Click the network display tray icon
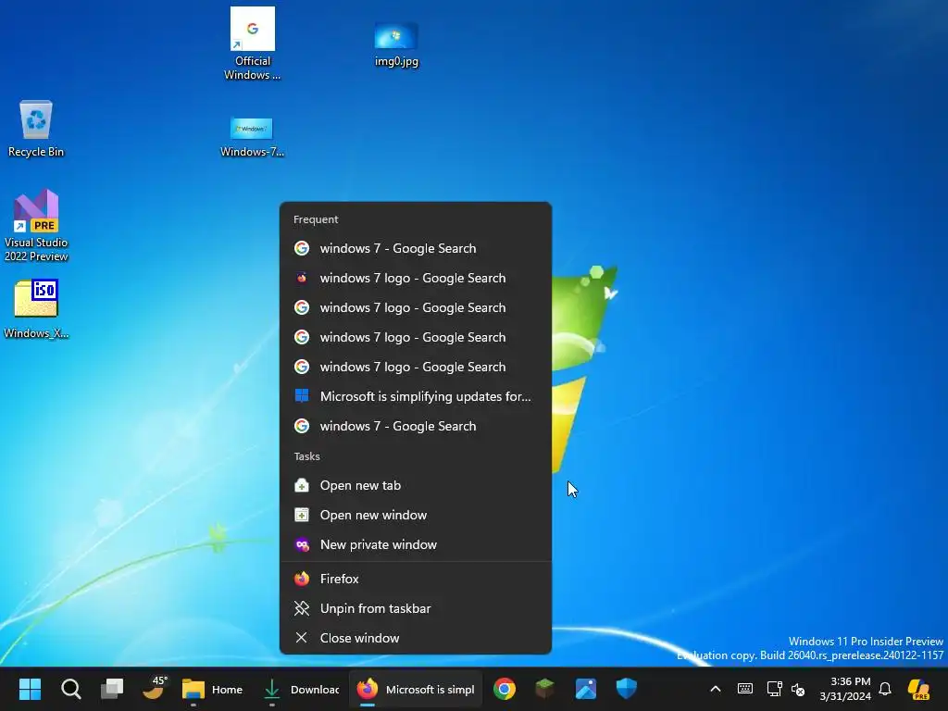The height and width of the screenshot is (711, 948). 774,689
